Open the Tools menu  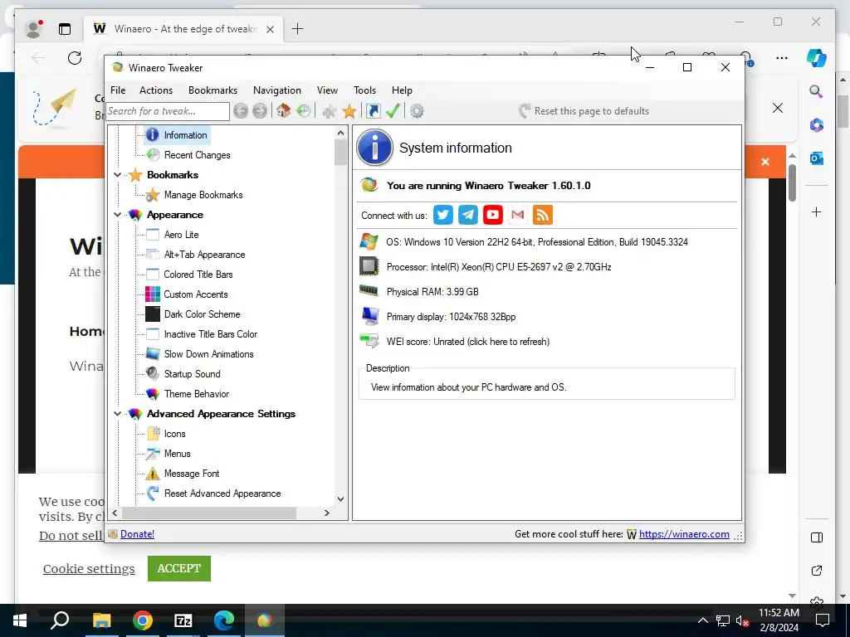tap(365, 90)
